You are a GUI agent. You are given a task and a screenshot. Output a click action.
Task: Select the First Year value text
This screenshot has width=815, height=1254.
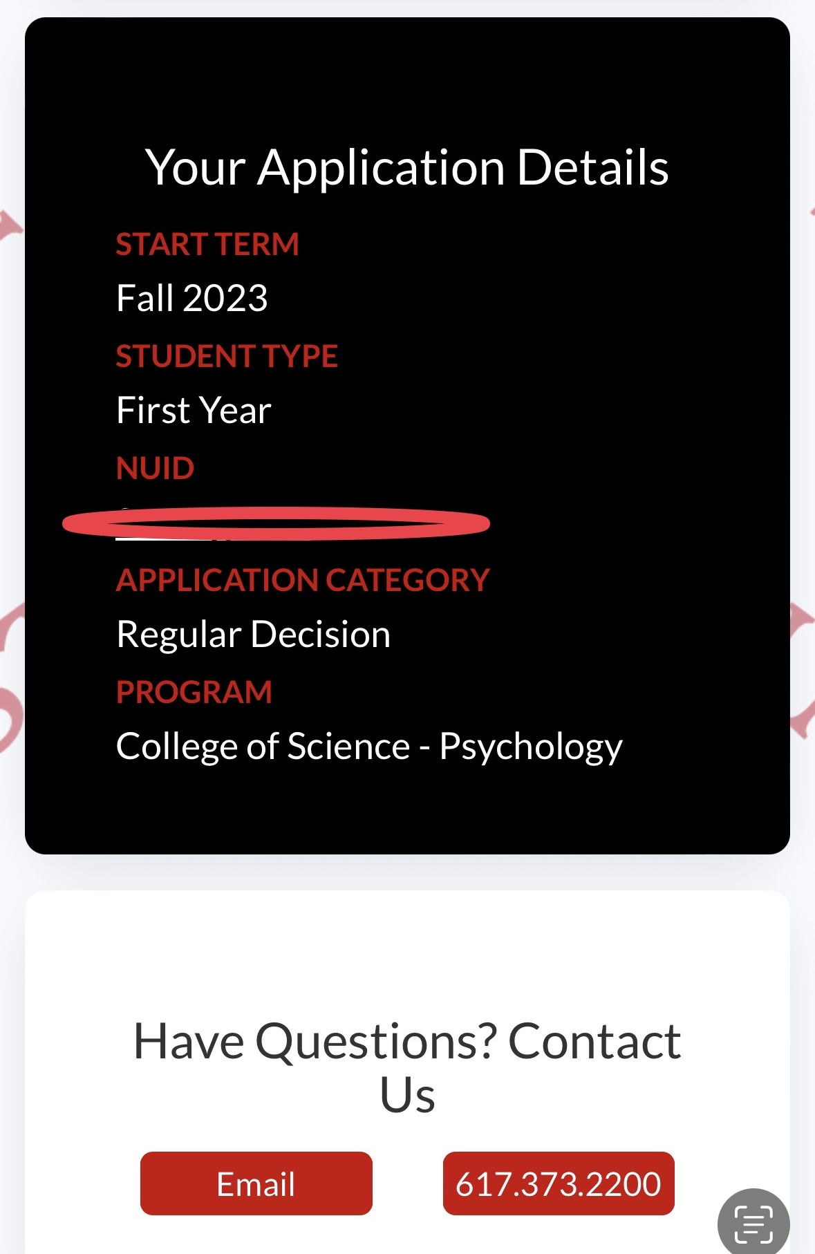point(194,410)
